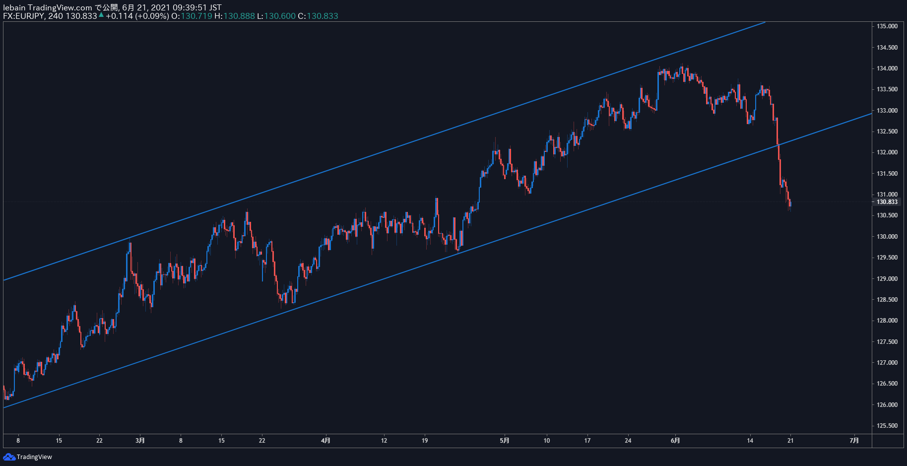Click the TradingView logo icon

(x=9, y=457)
